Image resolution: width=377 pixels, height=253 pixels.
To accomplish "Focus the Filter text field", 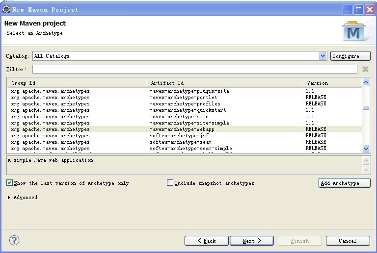I will pyautogui.click(x=195, y=69).
